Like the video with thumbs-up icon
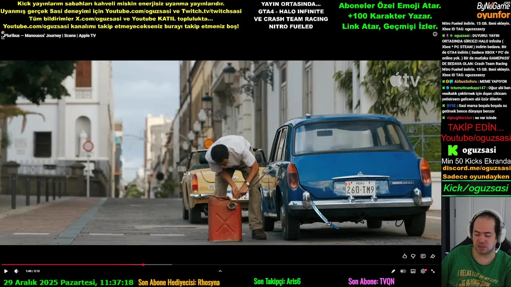The width and height of the screenshot is (511, 287). (x=404, y=256)
